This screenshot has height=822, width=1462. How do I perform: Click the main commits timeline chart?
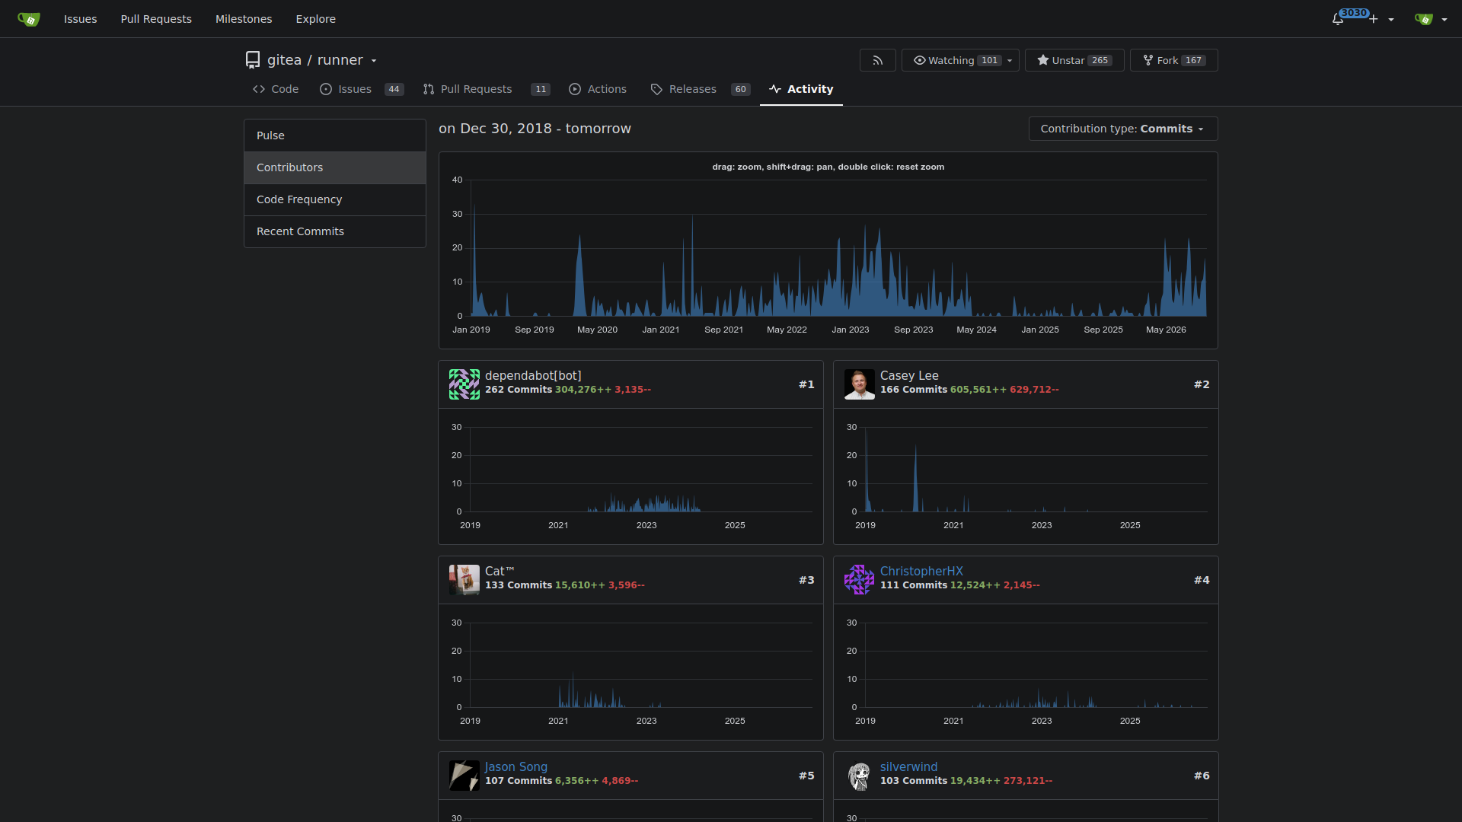click(x=828, y=250)
